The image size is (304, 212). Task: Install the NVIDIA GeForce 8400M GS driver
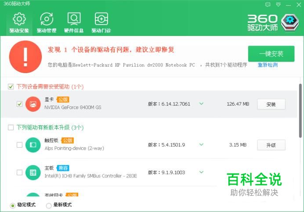point(271,104)
